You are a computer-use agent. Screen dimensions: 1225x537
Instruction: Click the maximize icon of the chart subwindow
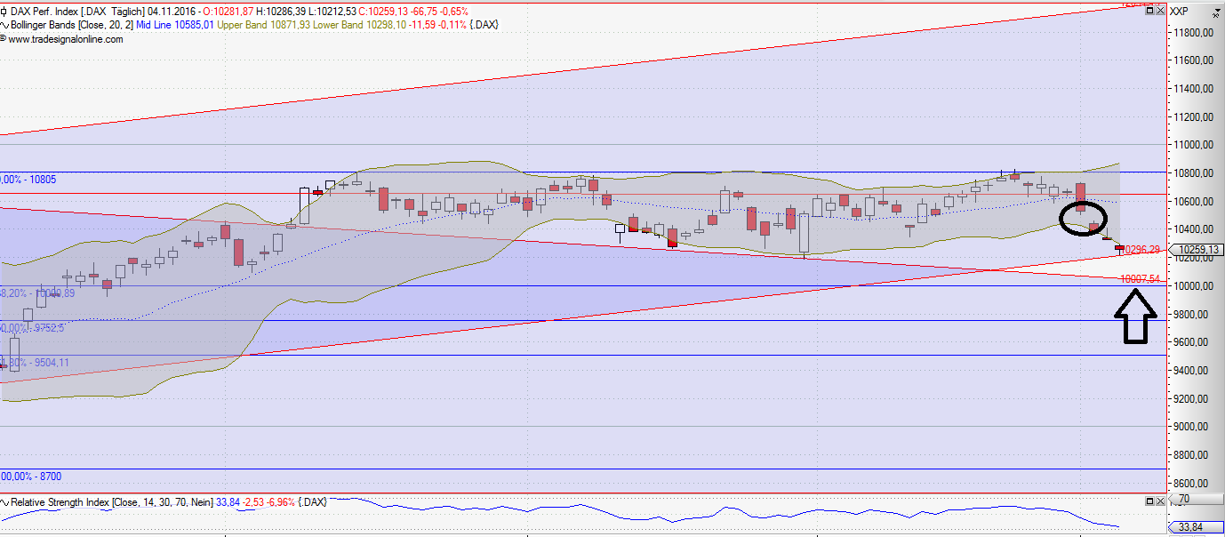(1149, 10)
